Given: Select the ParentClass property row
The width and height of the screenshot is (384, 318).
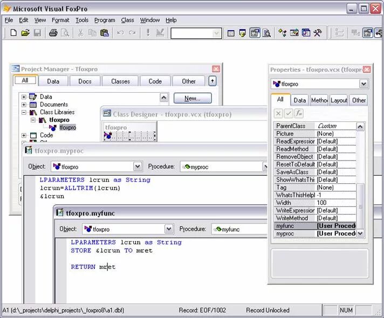Looking at the screenshot, I should [x=315, y=126].
